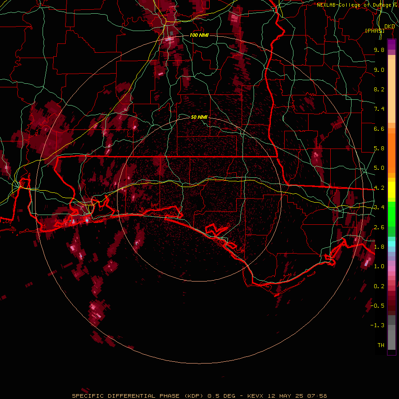This screenshot has width=399, height=399.
Task: Click the -0.5 scale label
Action: coord(377,306)
